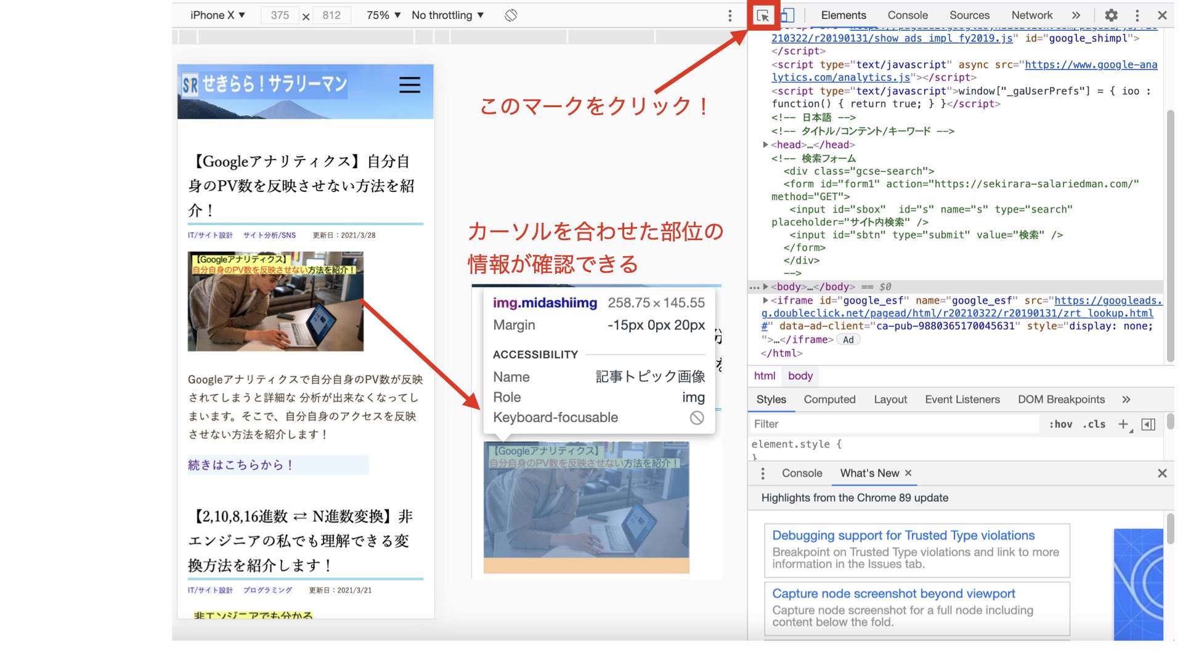Viewport: 1183px width, 665px height.
Task: Open the 2,10,8,16進数 article title
Action: tap(301, 541)
